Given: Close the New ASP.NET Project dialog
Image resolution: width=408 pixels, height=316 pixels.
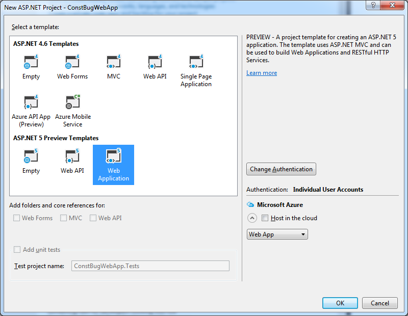Looking at the screenshot, I should pyautogui.click(x=392, y=5).
